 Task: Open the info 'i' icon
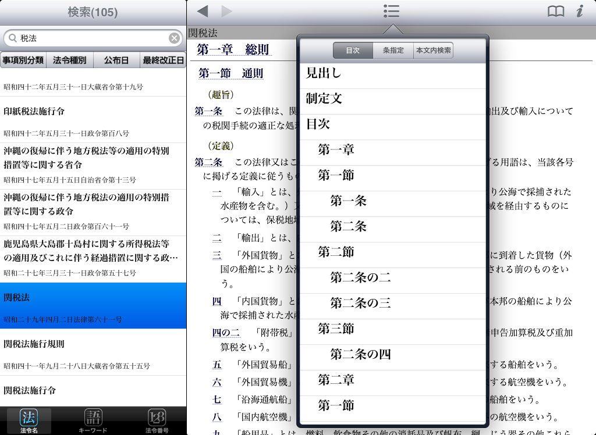(579, 12)
